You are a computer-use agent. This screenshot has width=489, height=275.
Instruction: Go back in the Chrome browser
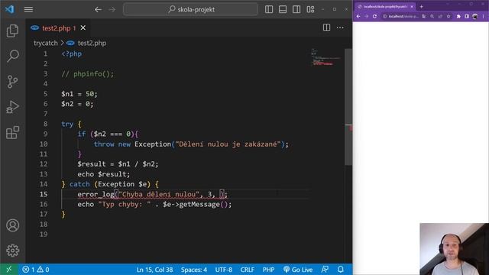pyautogui.click(x=358, y=16)
